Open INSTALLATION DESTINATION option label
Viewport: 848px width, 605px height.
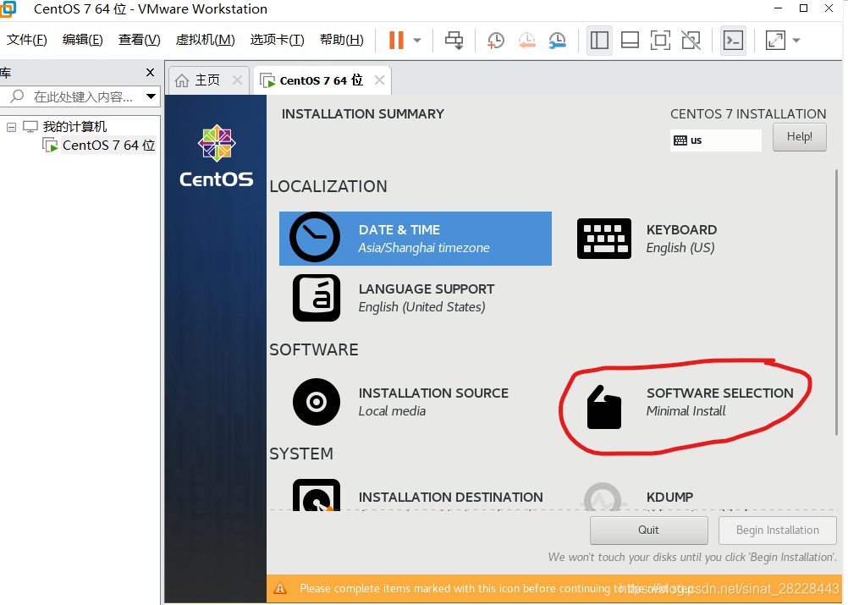pyautogui.click(x=450, y=497)
